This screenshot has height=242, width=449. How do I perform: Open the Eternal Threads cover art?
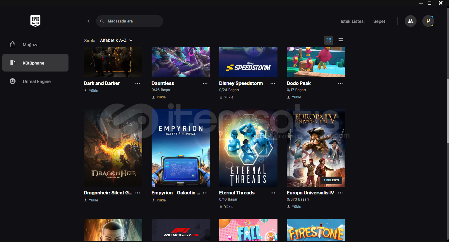(x=248, y=148)
